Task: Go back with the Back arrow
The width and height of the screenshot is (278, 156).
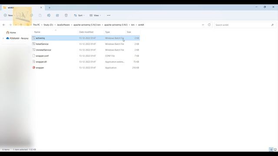Action: 4,25
